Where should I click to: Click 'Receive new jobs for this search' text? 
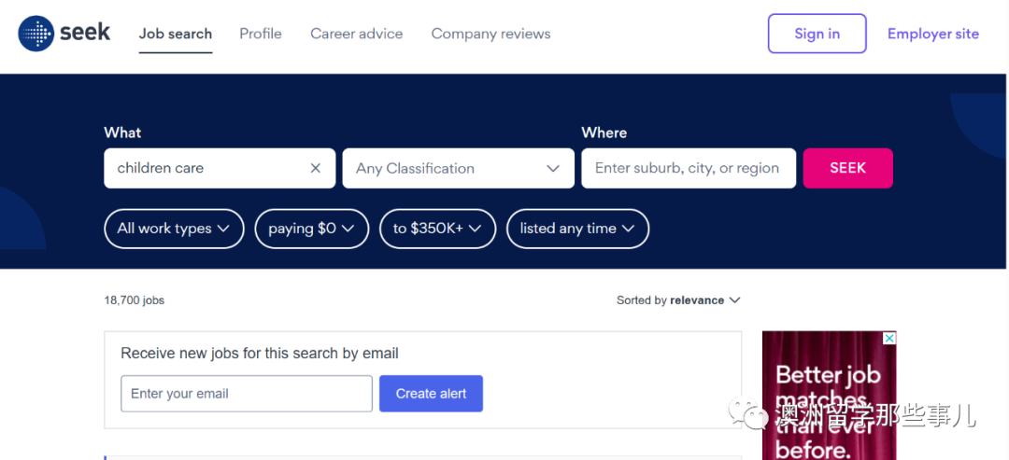(260, 354)
